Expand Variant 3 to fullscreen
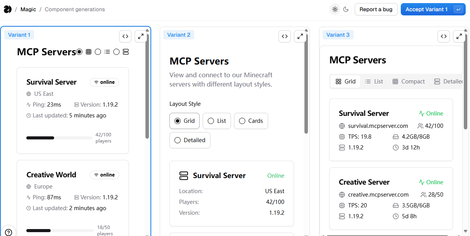Viewport: 470px width, 236px height. coord(459,36)
